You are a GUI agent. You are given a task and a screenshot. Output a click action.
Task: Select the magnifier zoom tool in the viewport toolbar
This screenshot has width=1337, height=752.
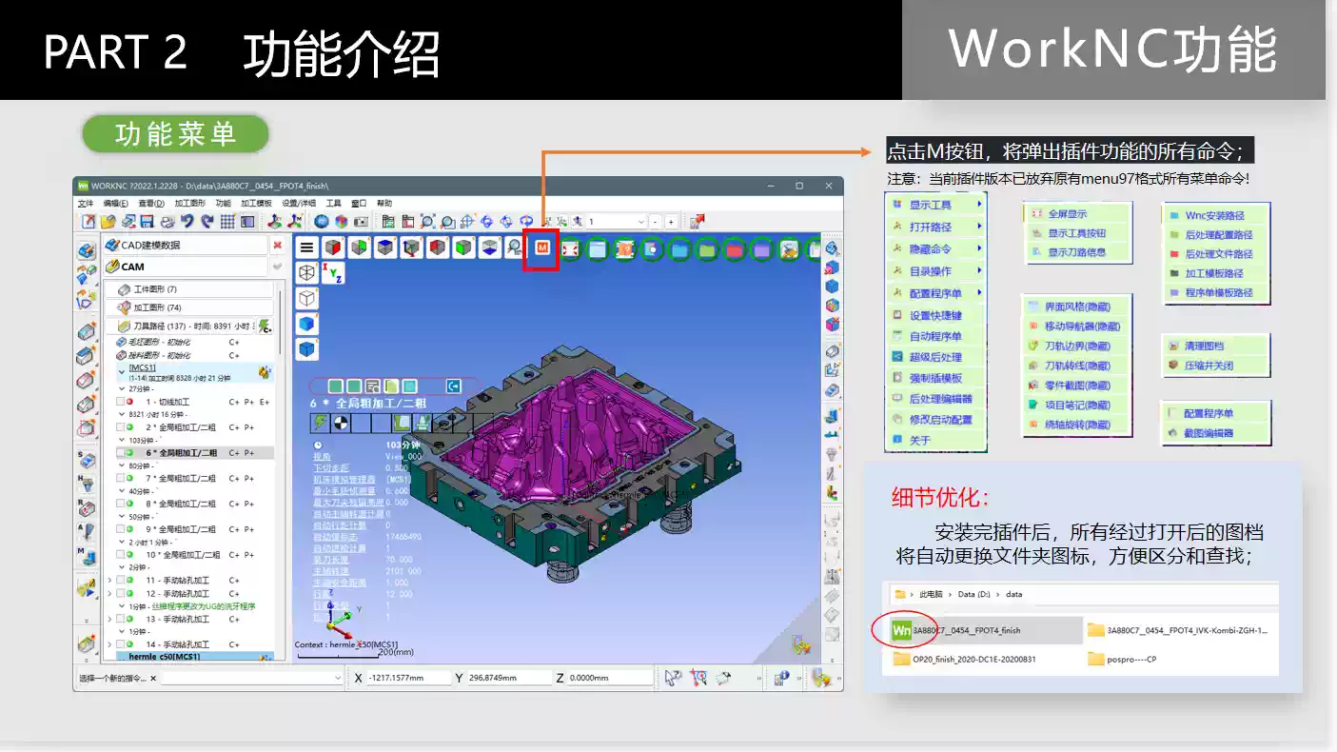click(513, 247)
